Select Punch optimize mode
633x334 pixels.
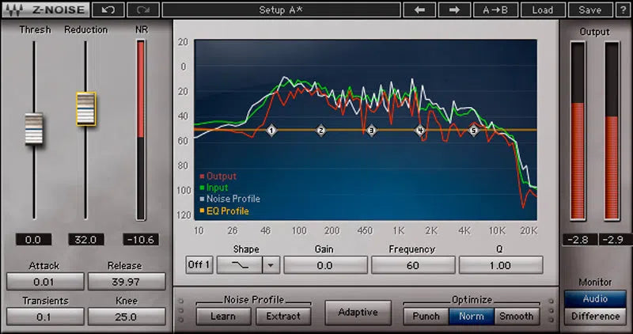click(426, 316)
